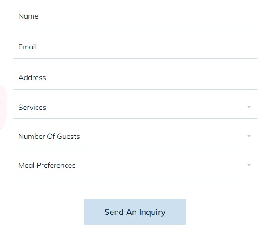Click the "Services" label text
The height and width of the screenshot is (228, 273).
click(32, 108)
